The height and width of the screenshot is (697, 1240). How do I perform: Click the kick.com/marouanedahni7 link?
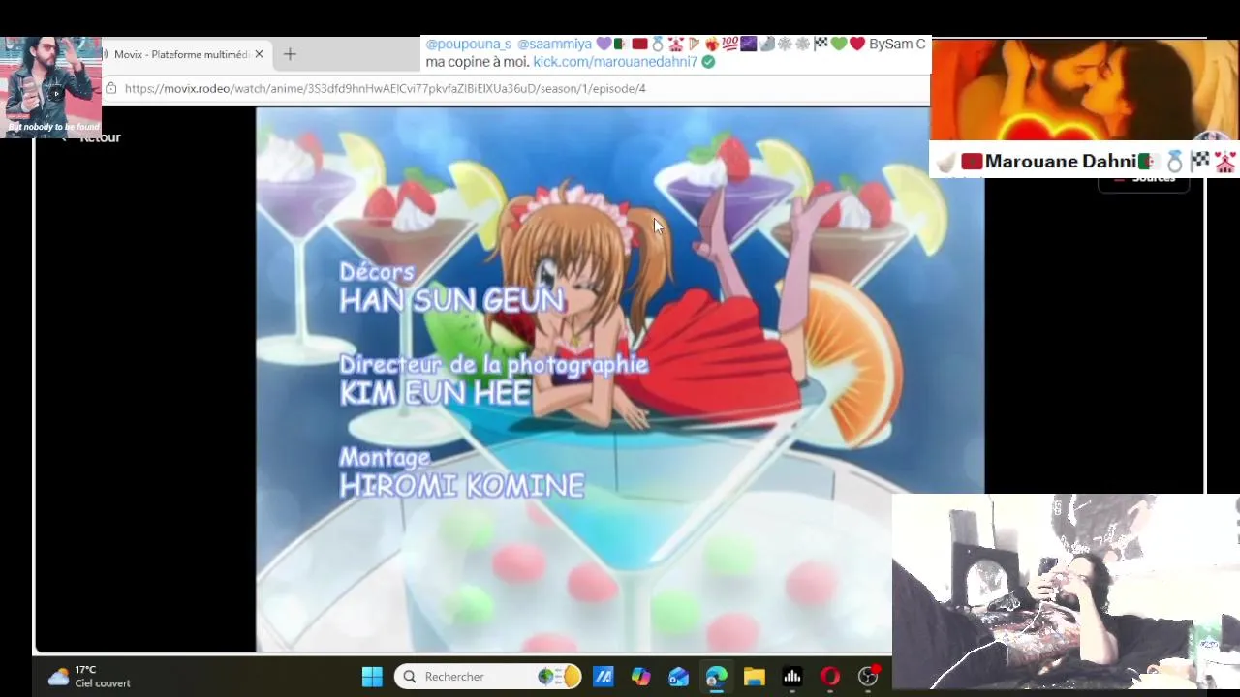[615, 62]
